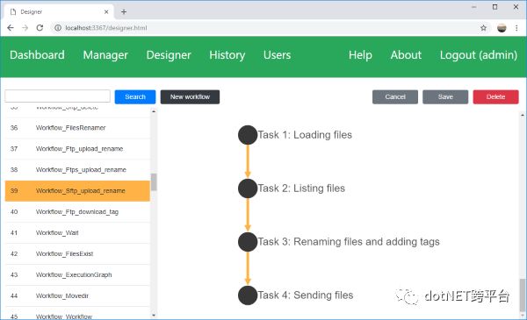Open the About page

tap(406, 55)
